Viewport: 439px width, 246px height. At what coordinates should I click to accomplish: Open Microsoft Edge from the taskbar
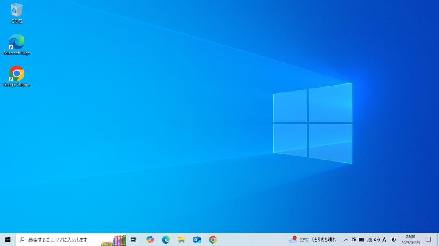166,240
